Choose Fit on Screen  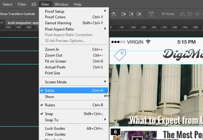(x=74, y=61)
